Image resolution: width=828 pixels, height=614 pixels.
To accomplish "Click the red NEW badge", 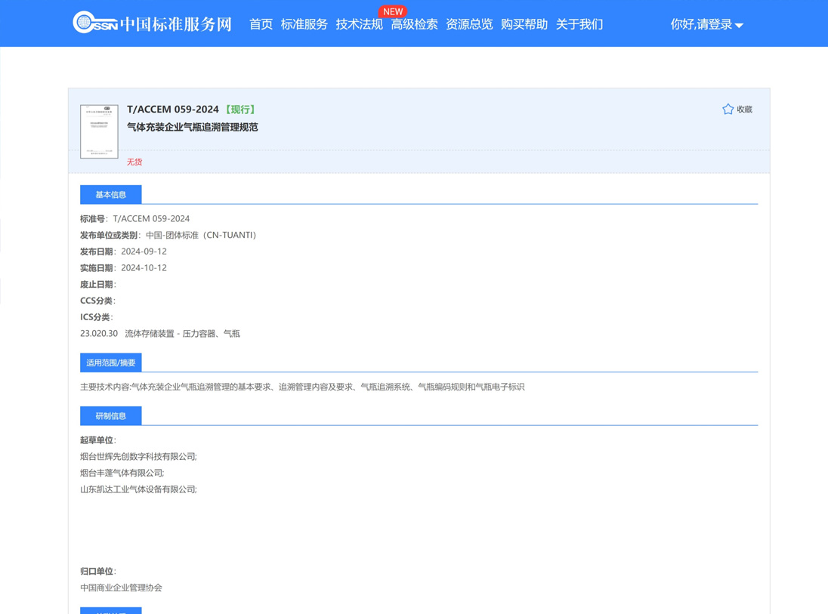I will point(393,11).
